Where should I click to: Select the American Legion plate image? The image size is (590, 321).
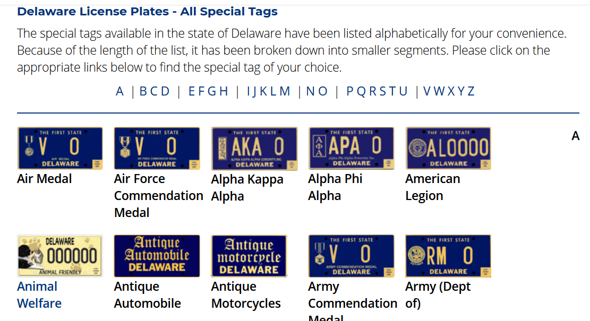point(448,148)
